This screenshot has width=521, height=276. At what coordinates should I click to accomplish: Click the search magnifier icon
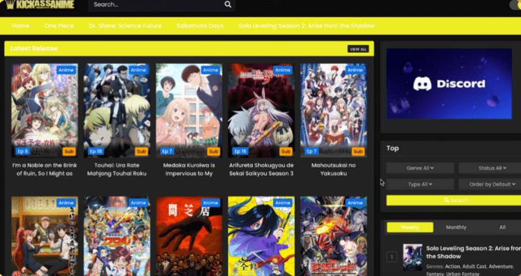[228, 4]
